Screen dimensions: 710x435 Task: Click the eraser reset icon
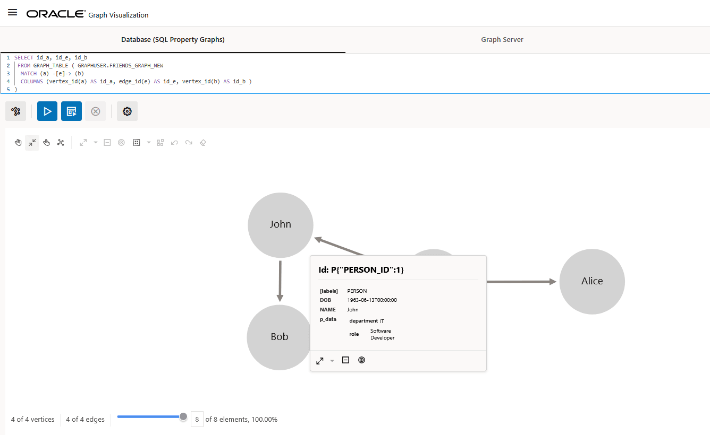tap(202, 143)
